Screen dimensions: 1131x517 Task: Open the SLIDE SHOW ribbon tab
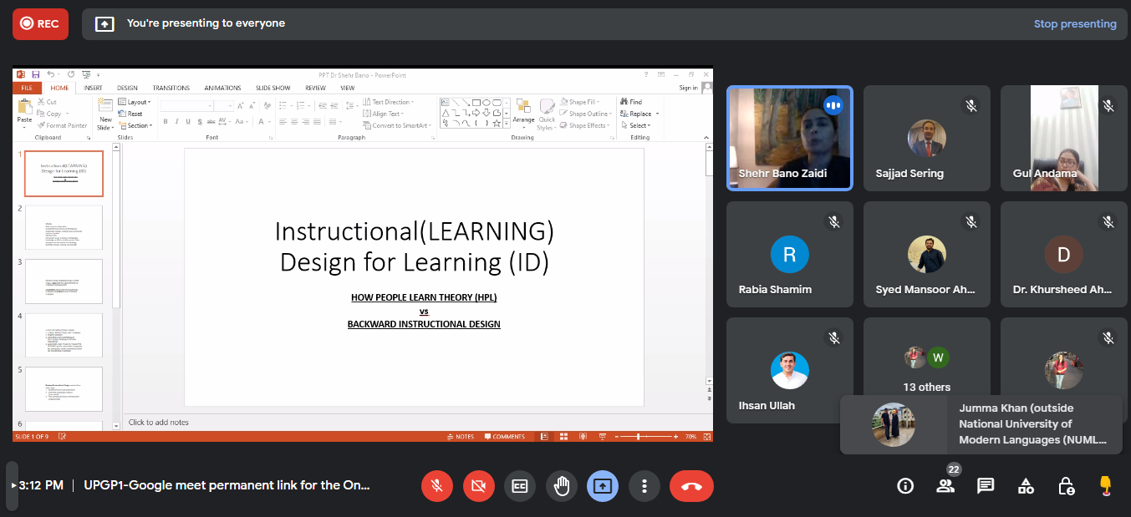273,88
